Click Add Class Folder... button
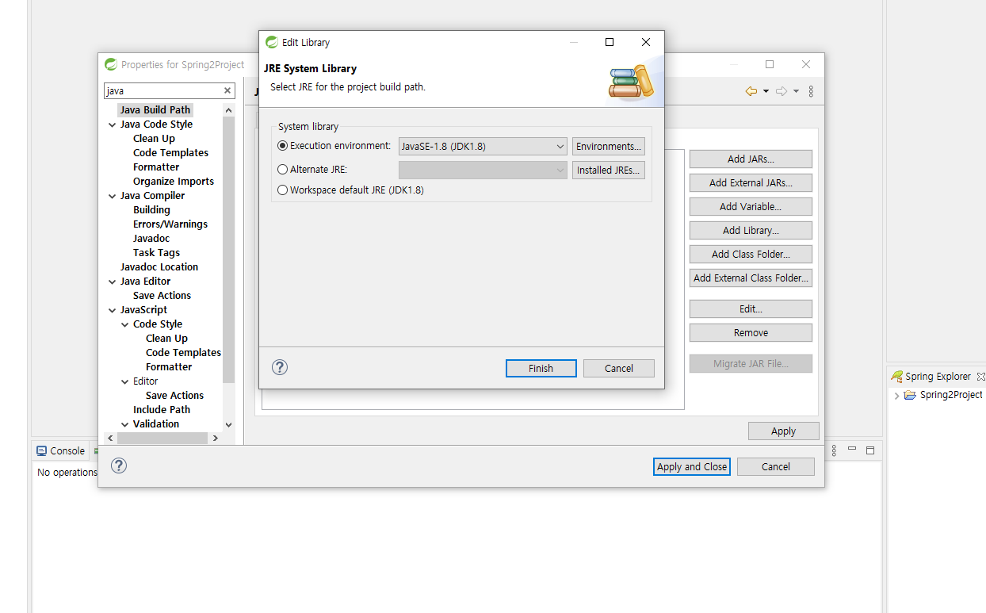The height and width of the screenshot is (613, 986). [x=751, y=255]
